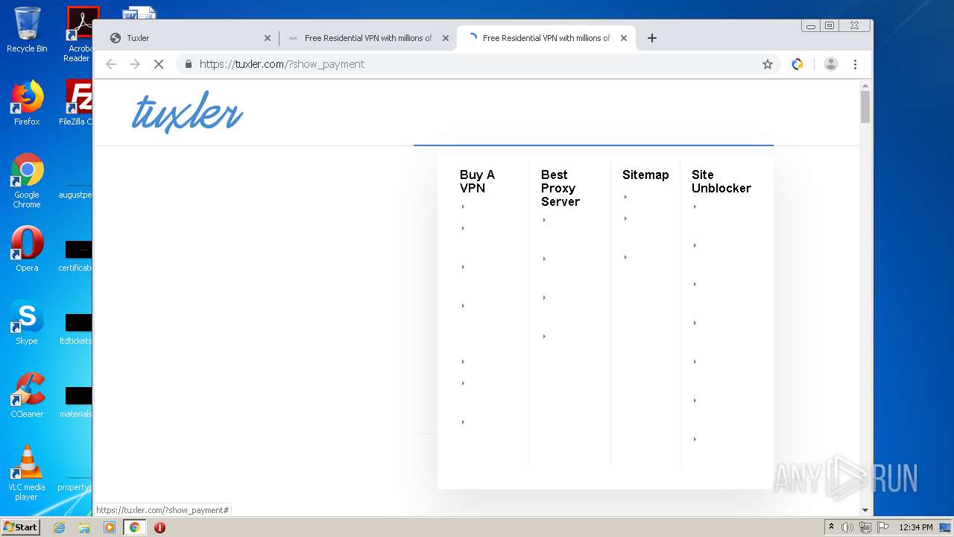Viewport: 954px width, 537px height.
Task: Click first bullet arrow under Site Unblocker
Action: (x=695, y=207)
